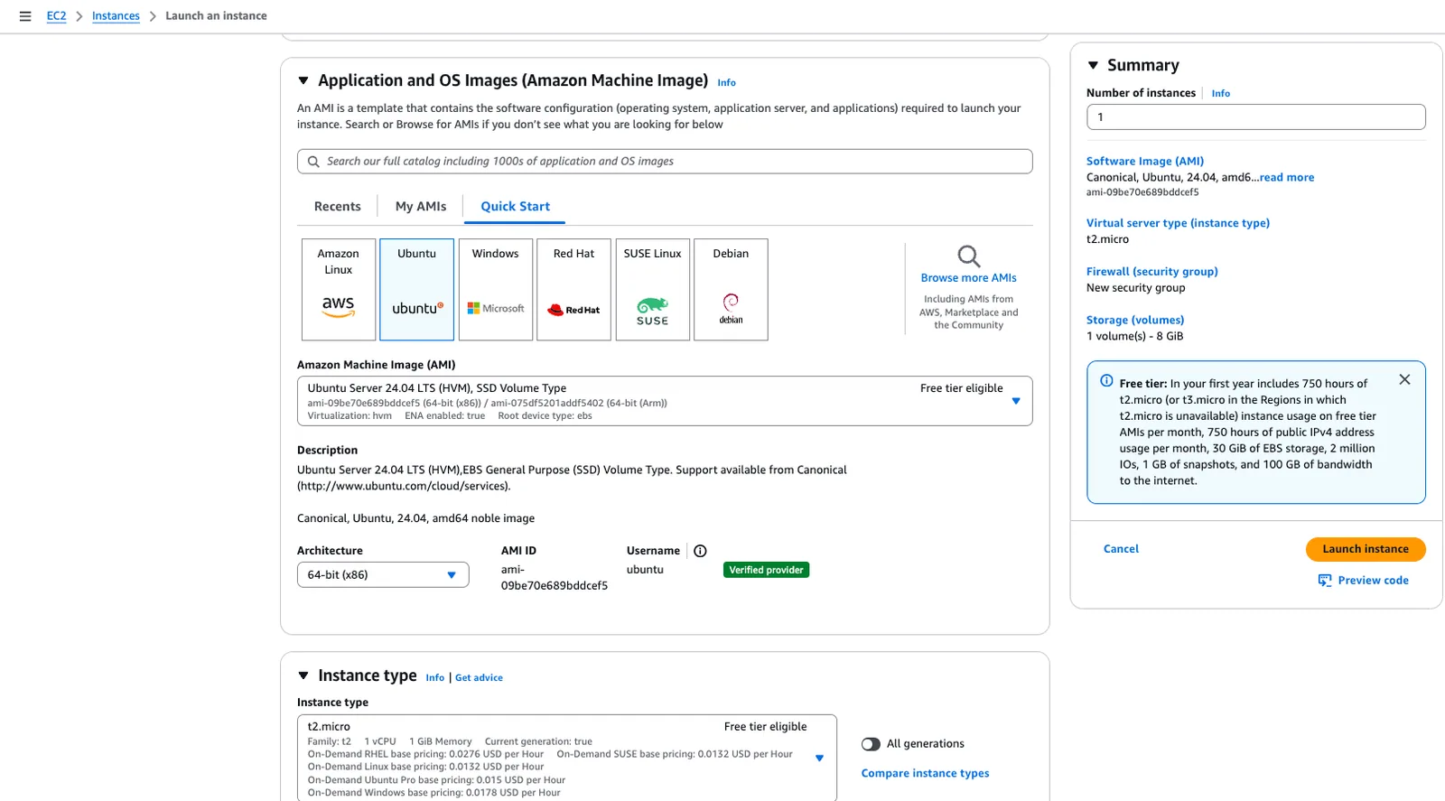Click the Username info circle icon
The width and height of the screenshot is (1445, 801).
(700, 551)
